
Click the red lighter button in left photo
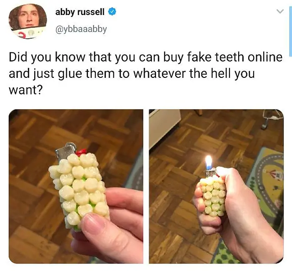coord(81,152)
